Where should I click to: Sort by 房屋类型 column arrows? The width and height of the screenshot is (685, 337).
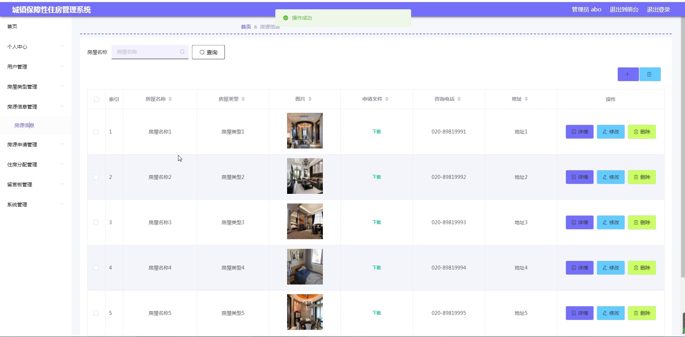243,99
